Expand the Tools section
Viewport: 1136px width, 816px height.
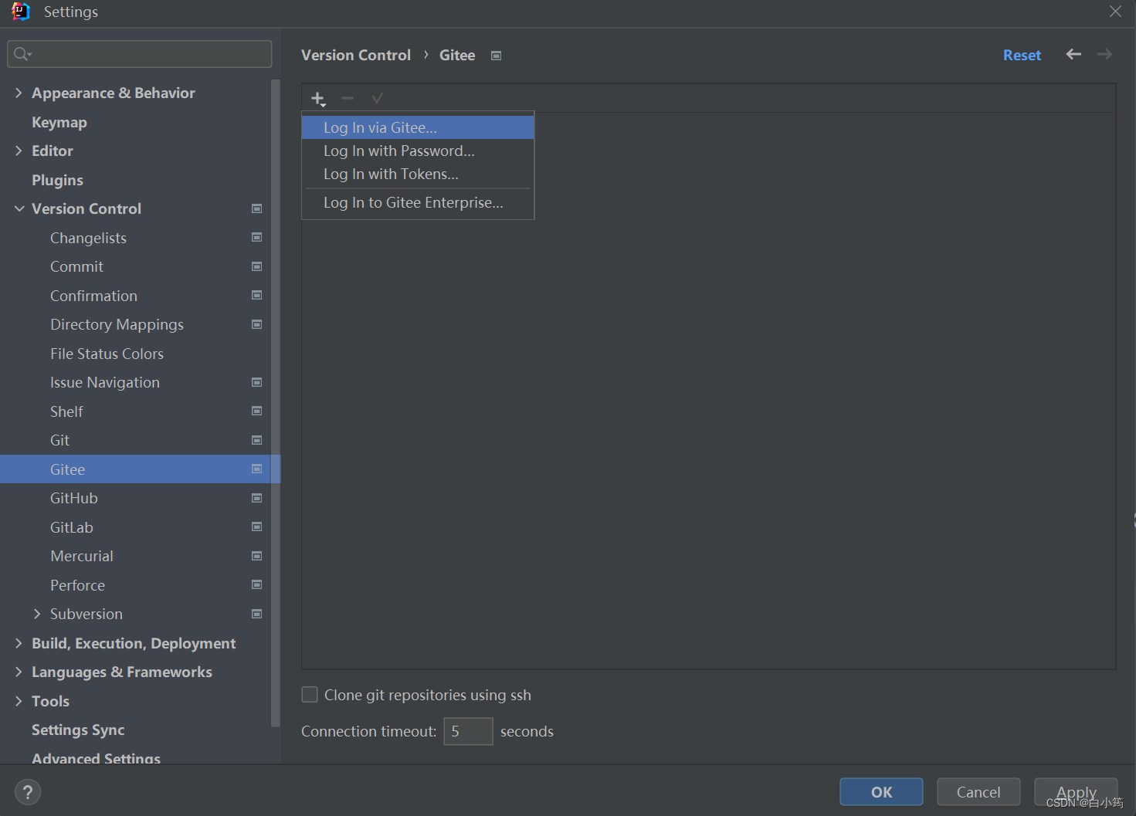19,701
